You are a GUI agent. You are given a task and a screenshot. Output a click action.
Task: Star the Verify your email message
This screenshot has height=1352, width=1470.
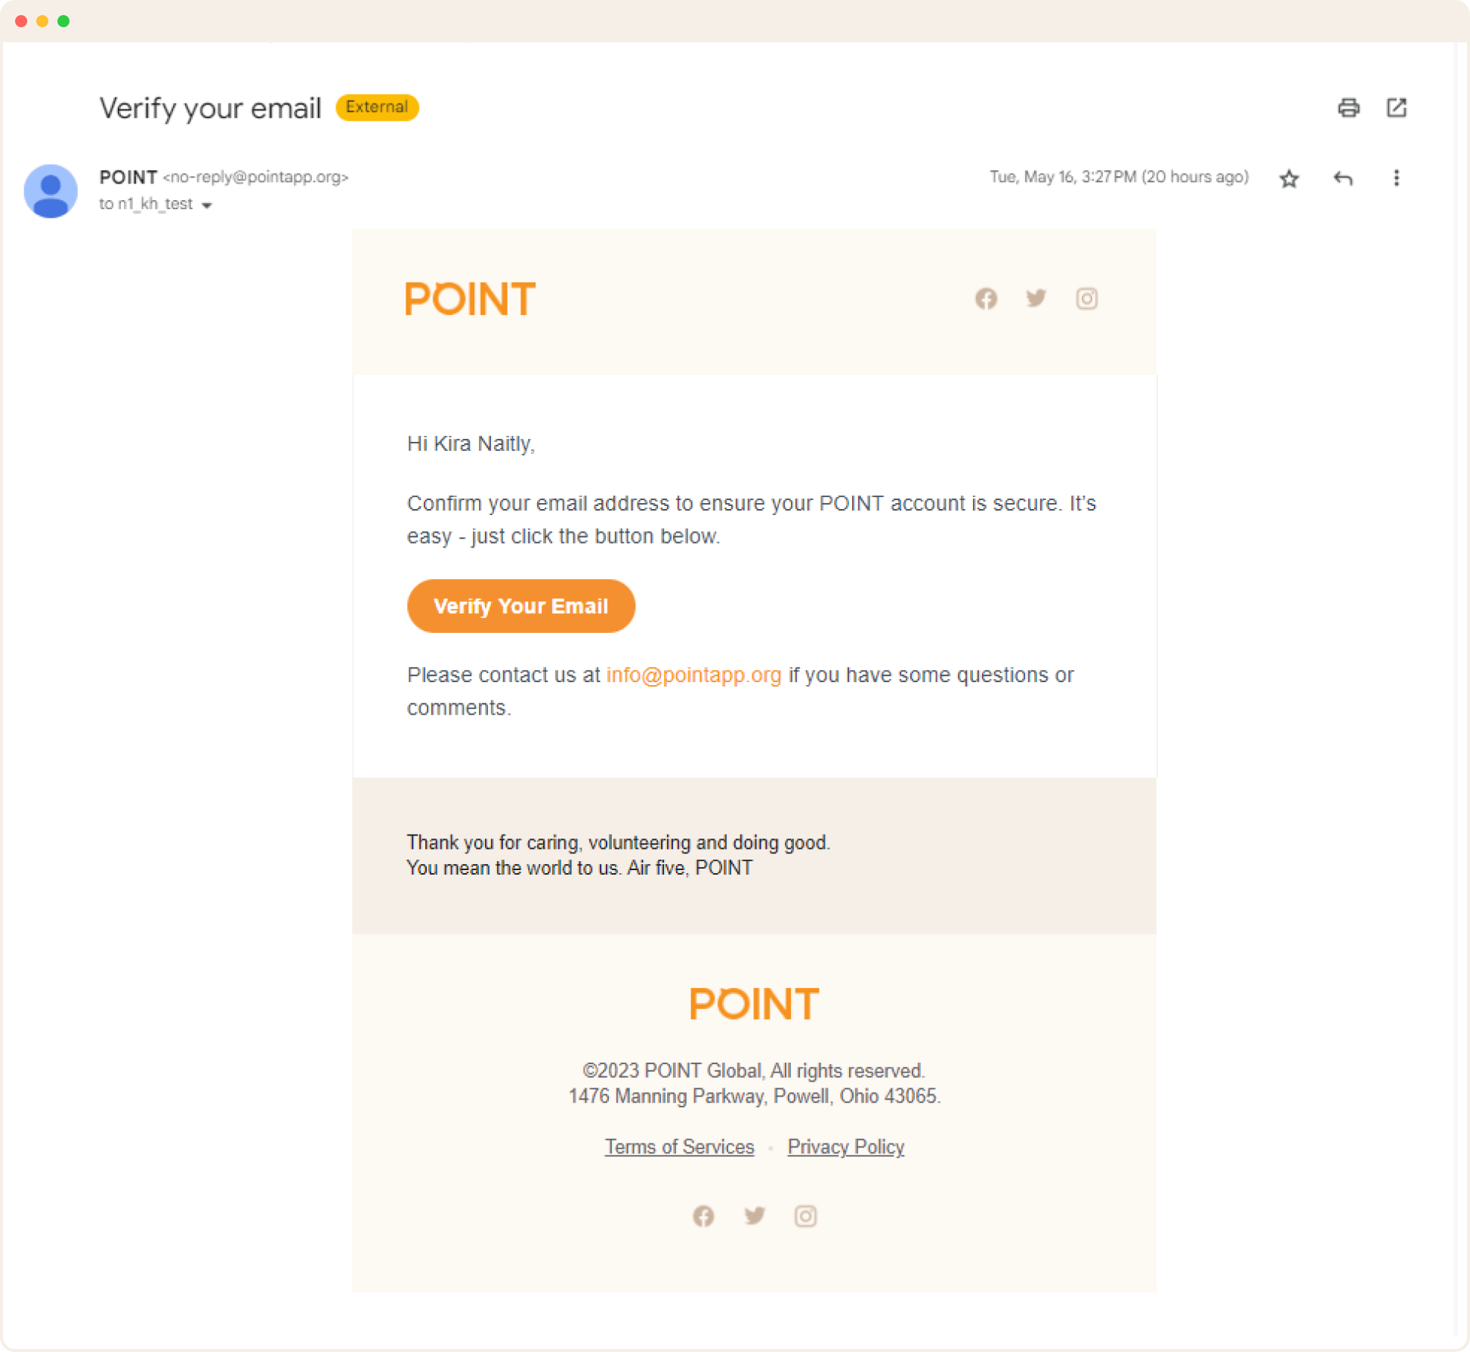tap(1289, 179)
